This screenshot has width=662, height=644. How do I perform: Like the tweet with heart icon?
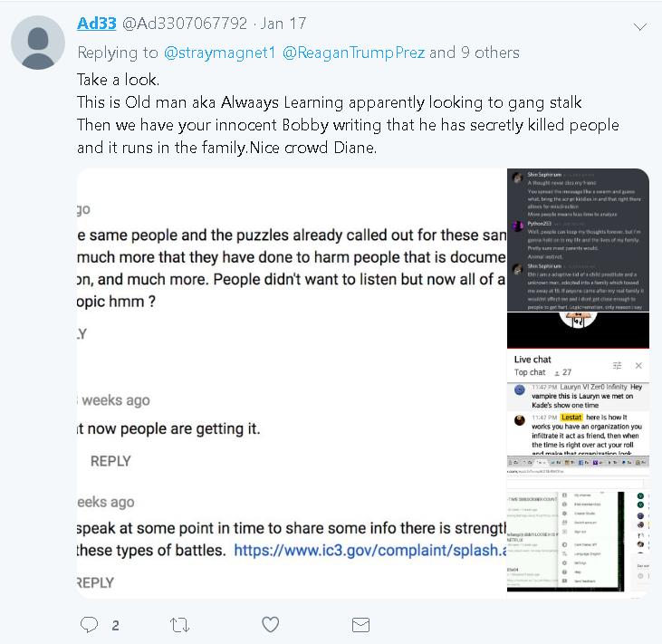[x=270, y=625]
